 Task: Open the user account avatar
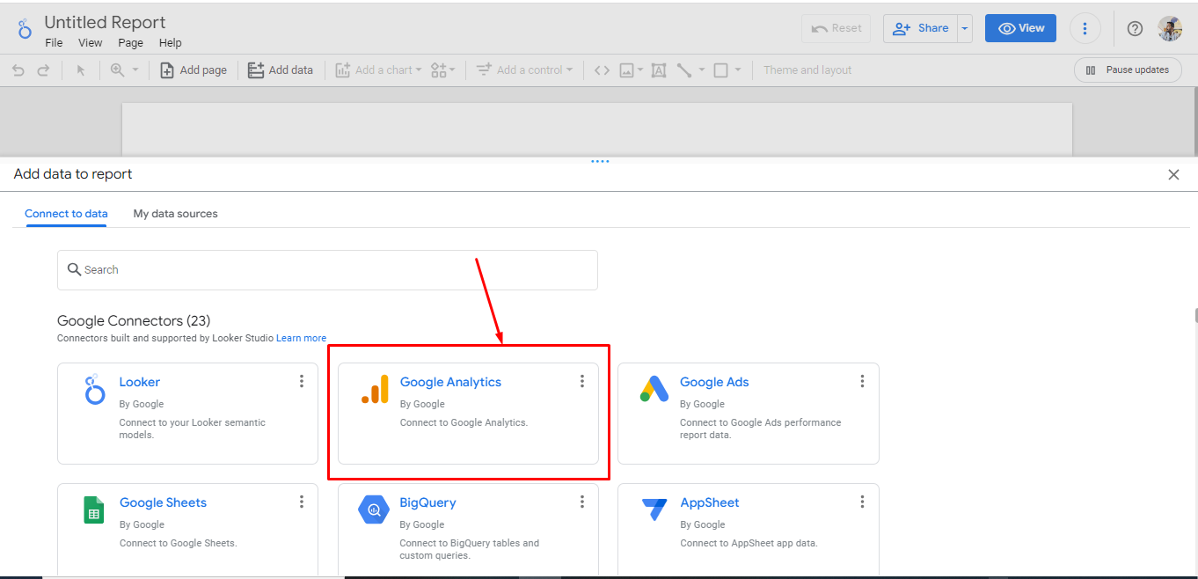[x=1170, y=29]
